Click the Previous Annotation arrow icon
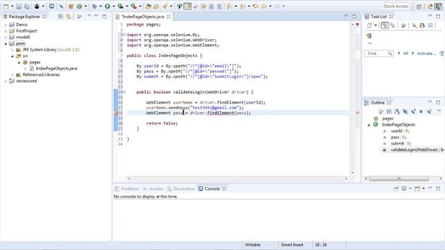Screen dimensions: 445x250 click(x=243, y=6)
